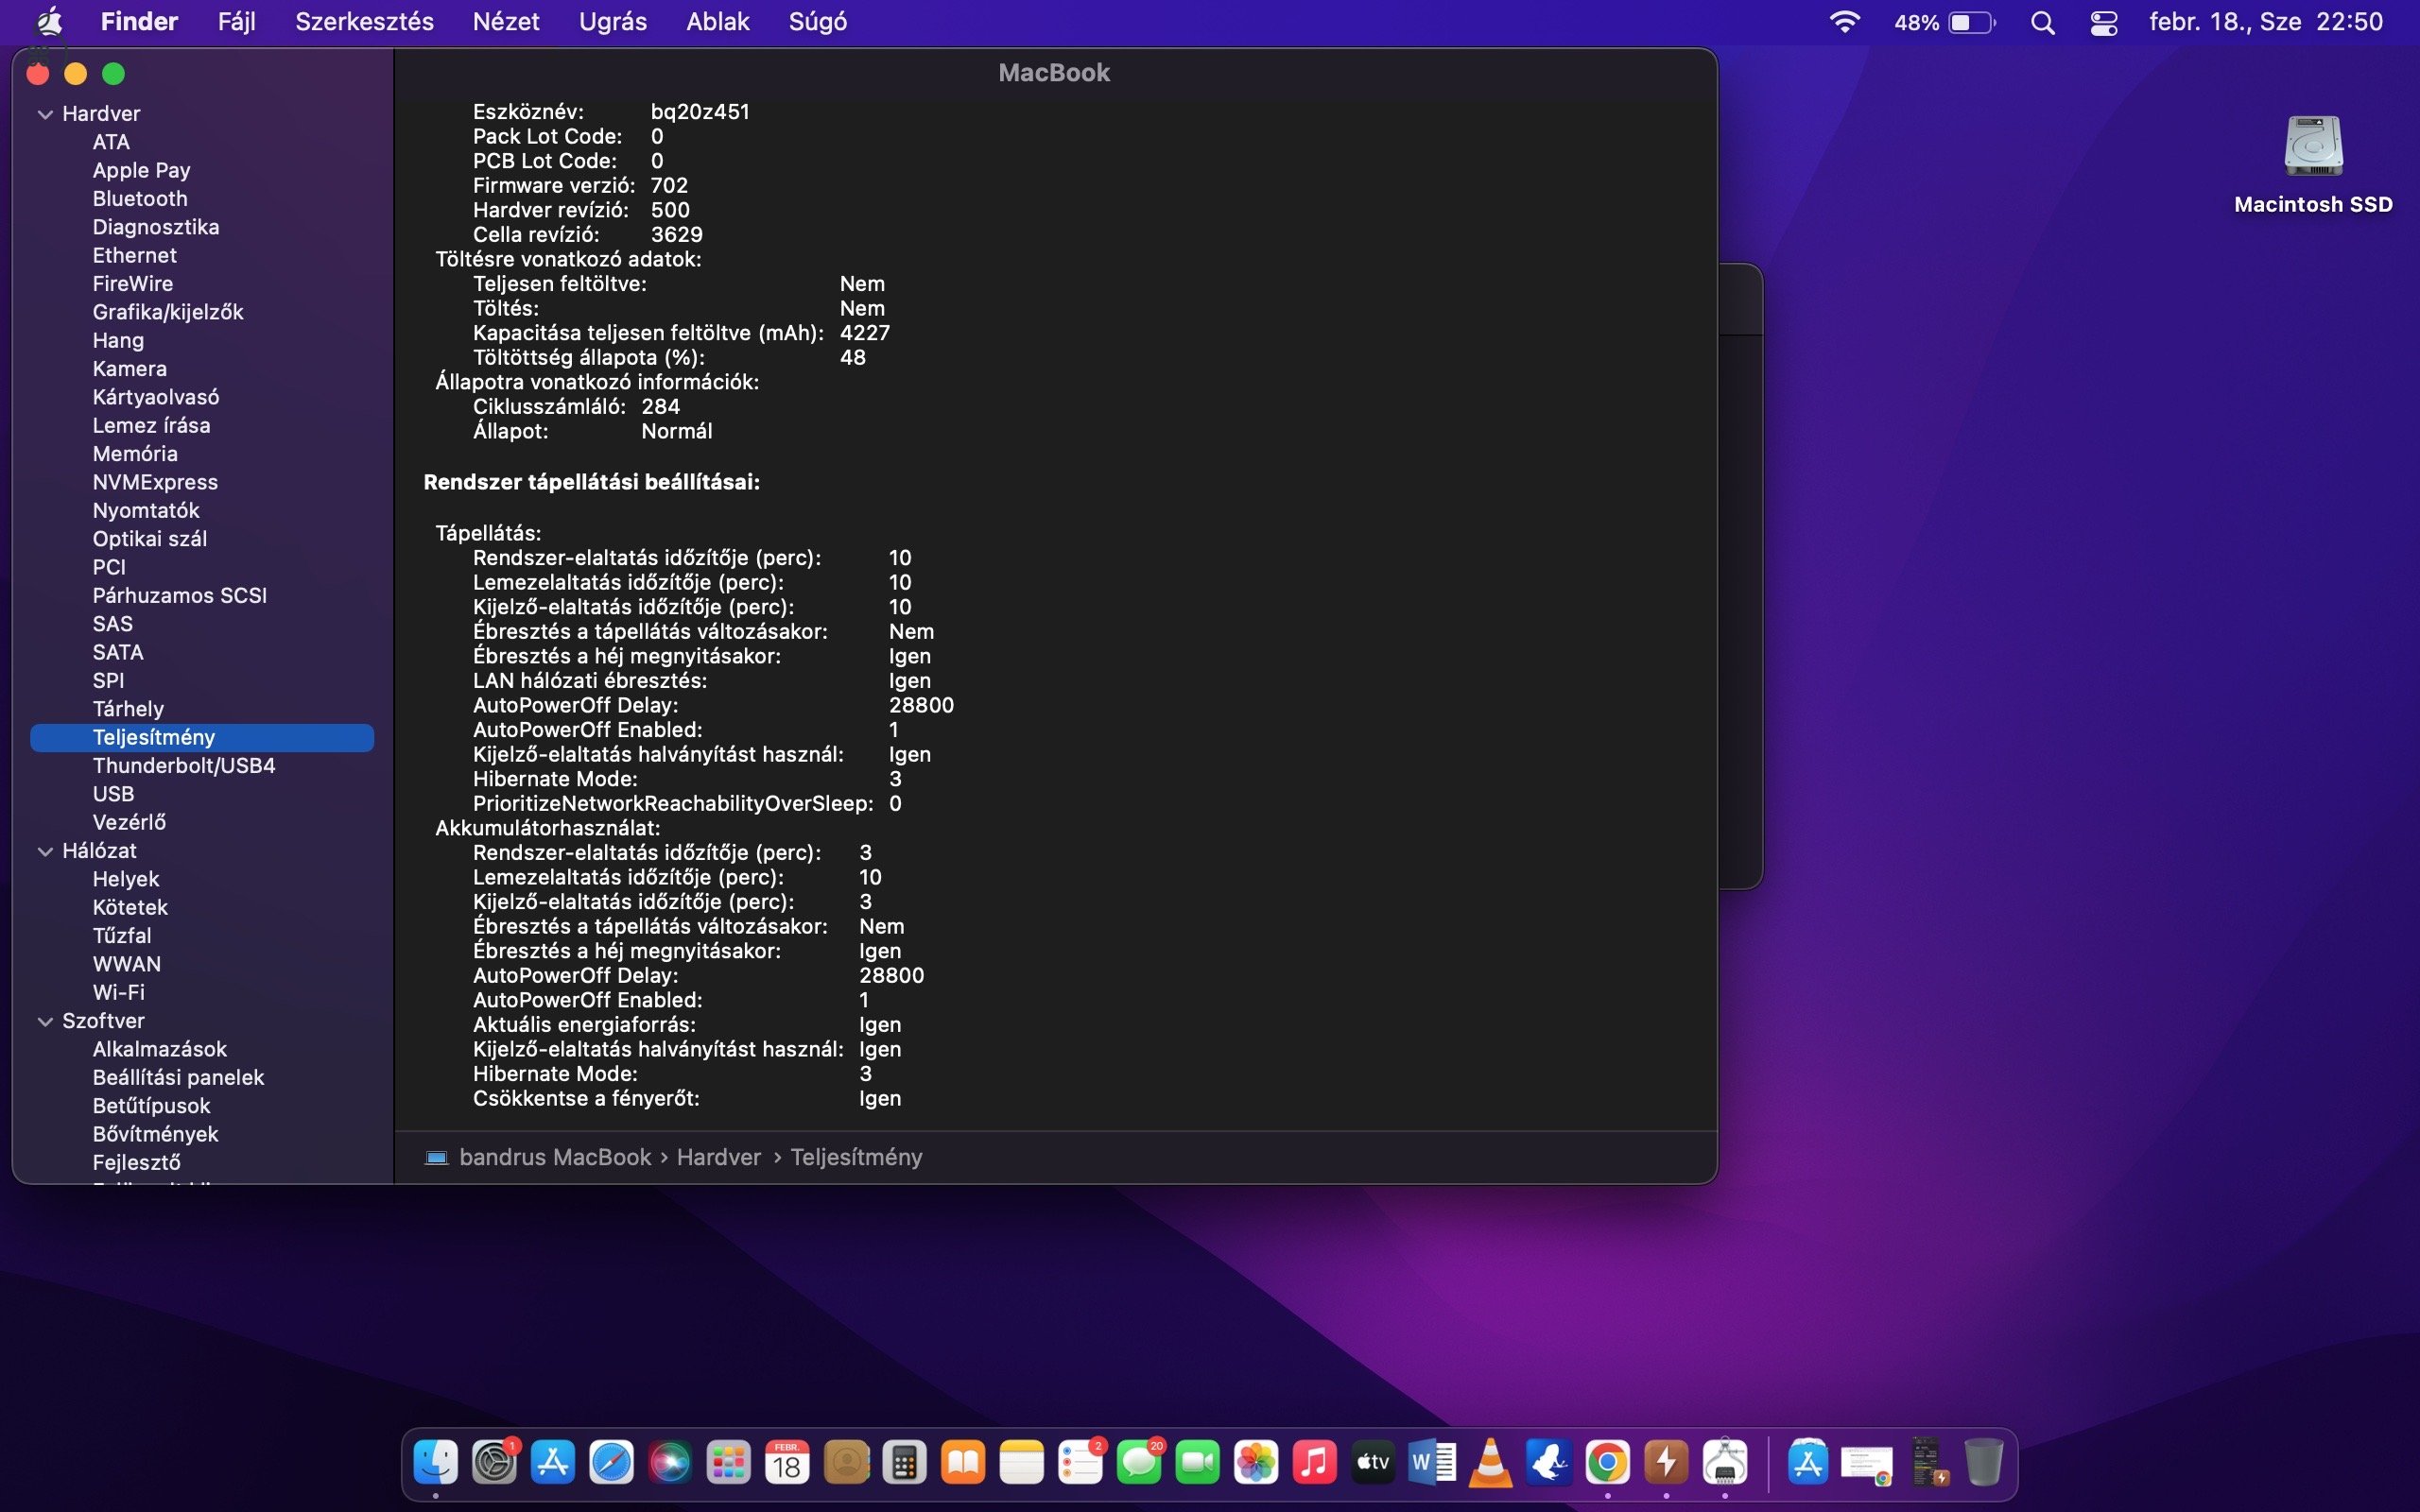The width and height of the screenshot is (2420, 1512).
Task: Open Spotlight search from the menu bar
Action: tap(2043, 21)
